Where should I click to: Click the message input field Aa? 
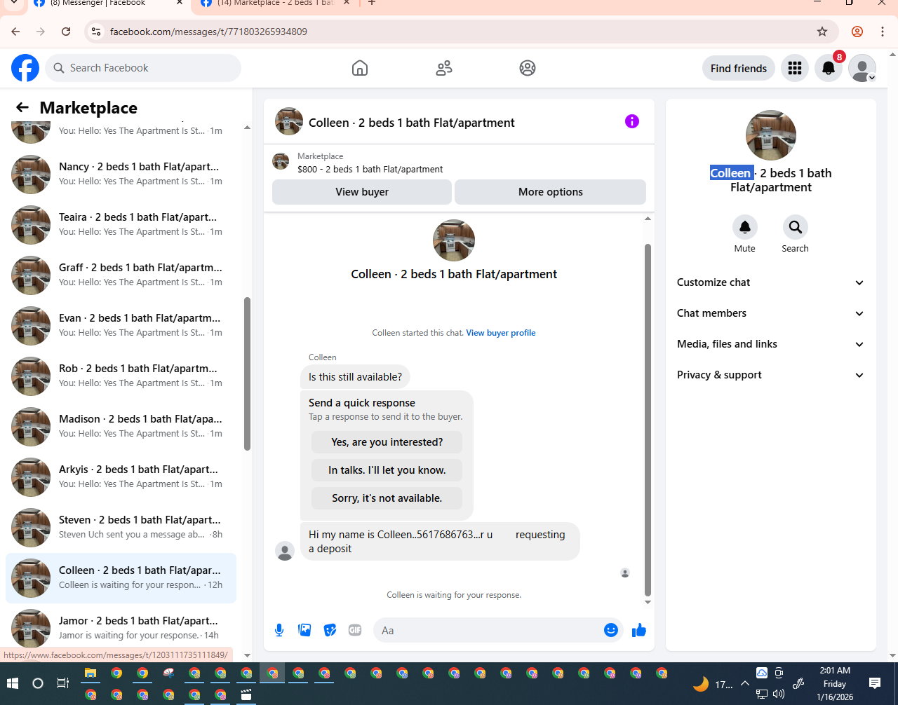(x=490, y=630)
